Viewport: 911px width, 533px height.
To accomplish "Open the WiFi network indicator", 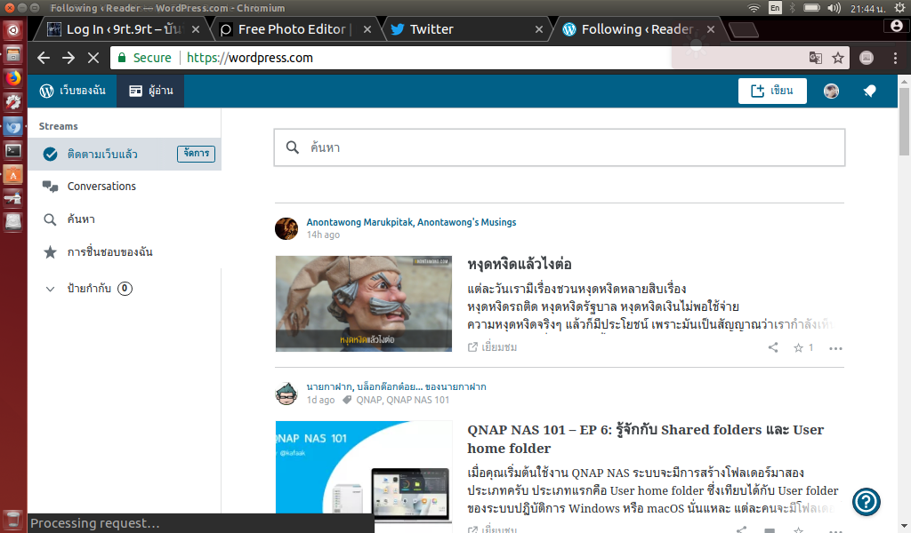I will (754, 7).
